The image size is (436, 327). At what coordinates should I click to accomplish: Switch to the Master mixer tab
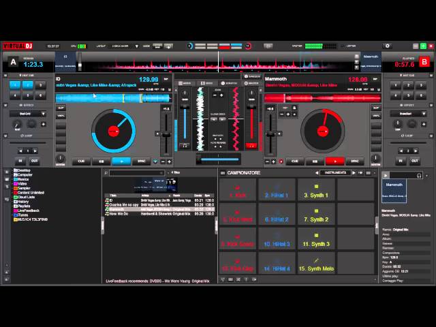point(251,83)
